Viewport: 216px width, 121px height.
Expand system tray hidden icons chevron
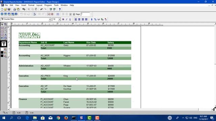tap(183, 118)
